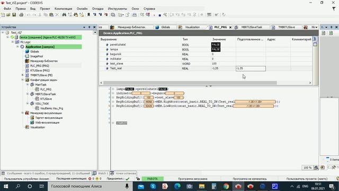
Task: Pin the Устройства panel with pushpin
Action: point(90,27)
